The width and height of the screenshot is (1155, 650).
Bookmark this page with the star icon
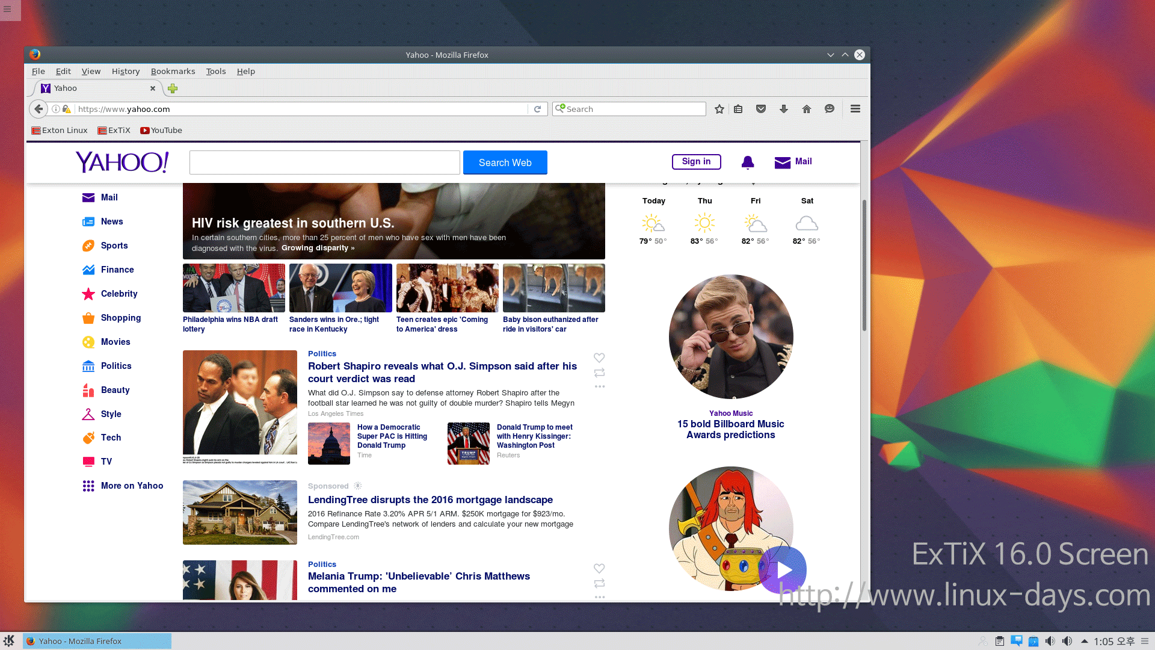719,109
